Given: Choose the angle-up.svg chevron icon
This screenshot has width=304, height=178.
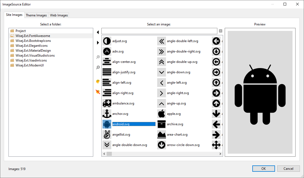Looking at the screenshot, I should [x=162, y=103].
